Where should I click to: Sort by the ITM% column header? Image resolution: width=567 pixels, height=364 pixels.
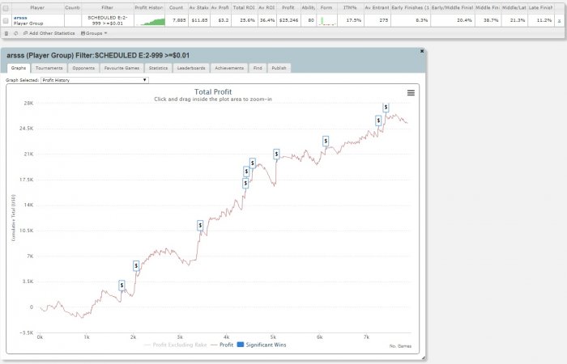point(350,7)
